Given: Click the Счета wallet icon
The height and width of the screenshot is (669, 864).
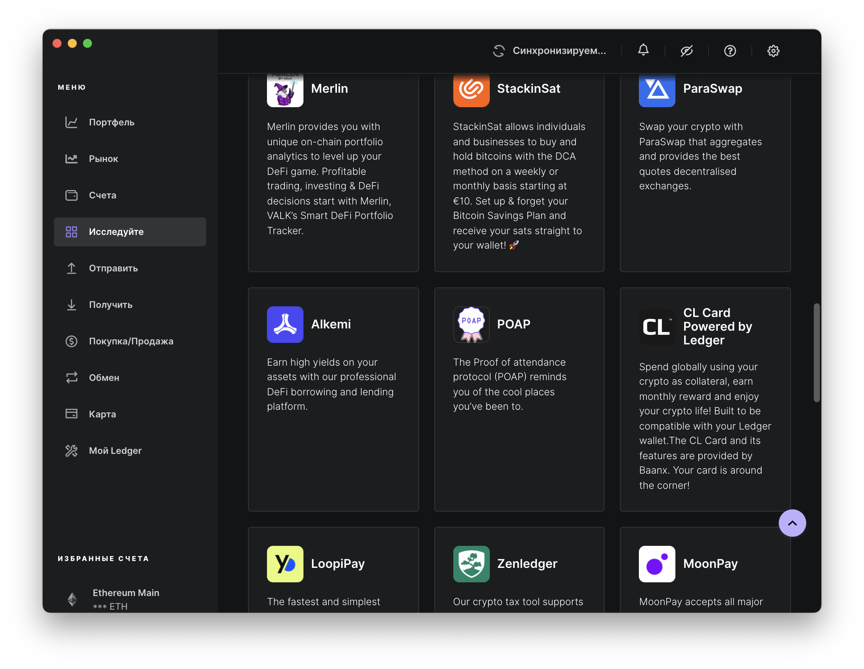Looking at the screenshot, I should (x=71, y=195).
